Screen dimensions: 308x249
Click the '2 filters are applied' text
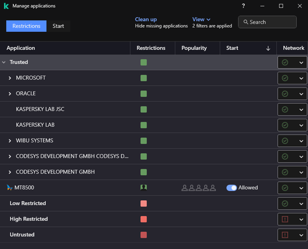point(212,26)
